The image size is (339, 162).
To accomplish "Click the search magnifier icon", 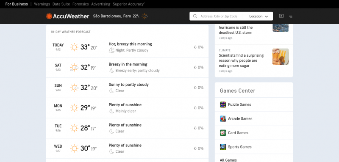I will click(195, 16).
